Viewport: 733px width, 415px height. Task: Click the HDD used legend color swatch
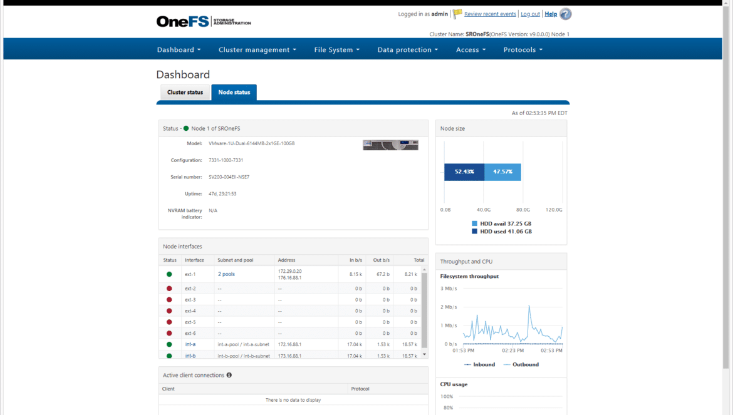point(474,232)
